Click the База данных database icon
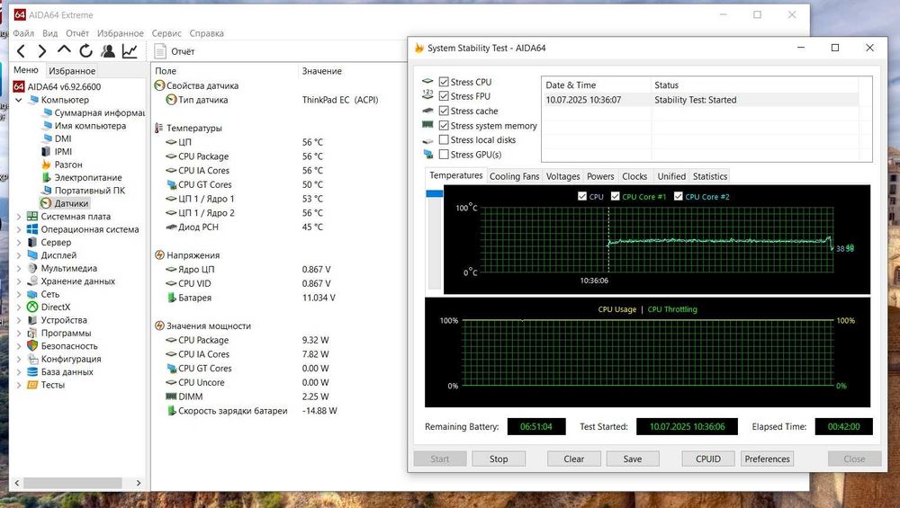The image size is (900, 508). click(32, 371)
